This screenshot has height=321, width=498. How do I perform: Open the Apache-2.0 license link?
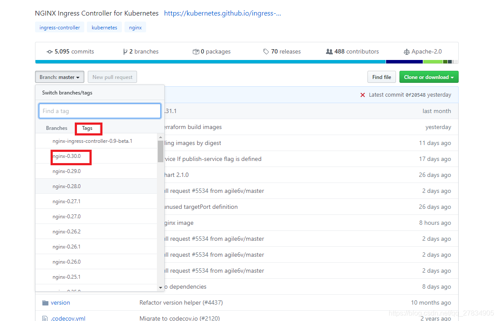423,52
